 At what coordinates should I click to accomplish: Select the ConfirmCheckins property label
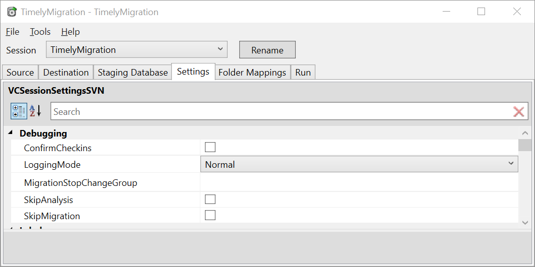[58, 148]
